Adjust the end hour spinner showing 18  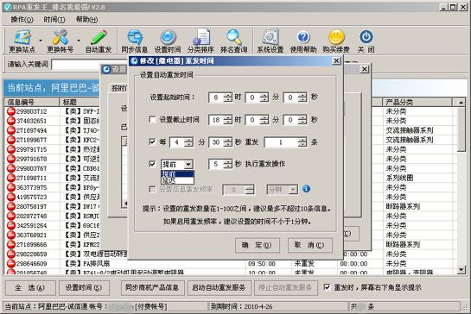pos(228,120)
